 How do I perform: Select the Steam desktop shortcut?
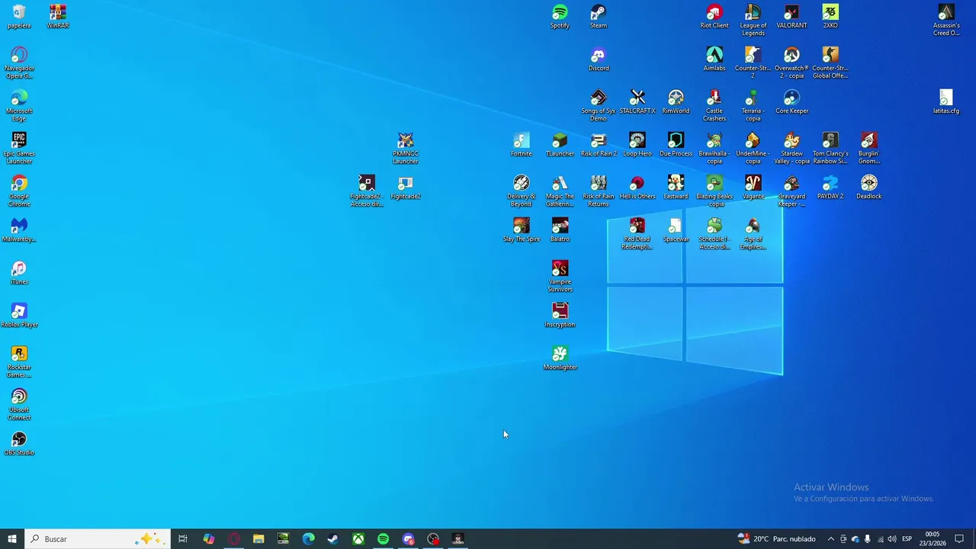599,17
